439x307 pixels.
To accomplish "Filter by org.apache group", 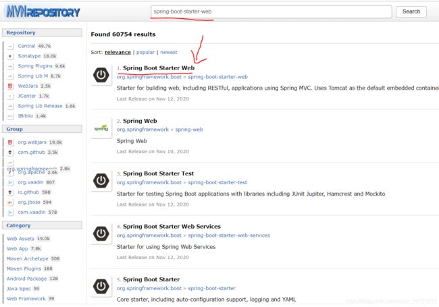I will click(x=31, y=173).
